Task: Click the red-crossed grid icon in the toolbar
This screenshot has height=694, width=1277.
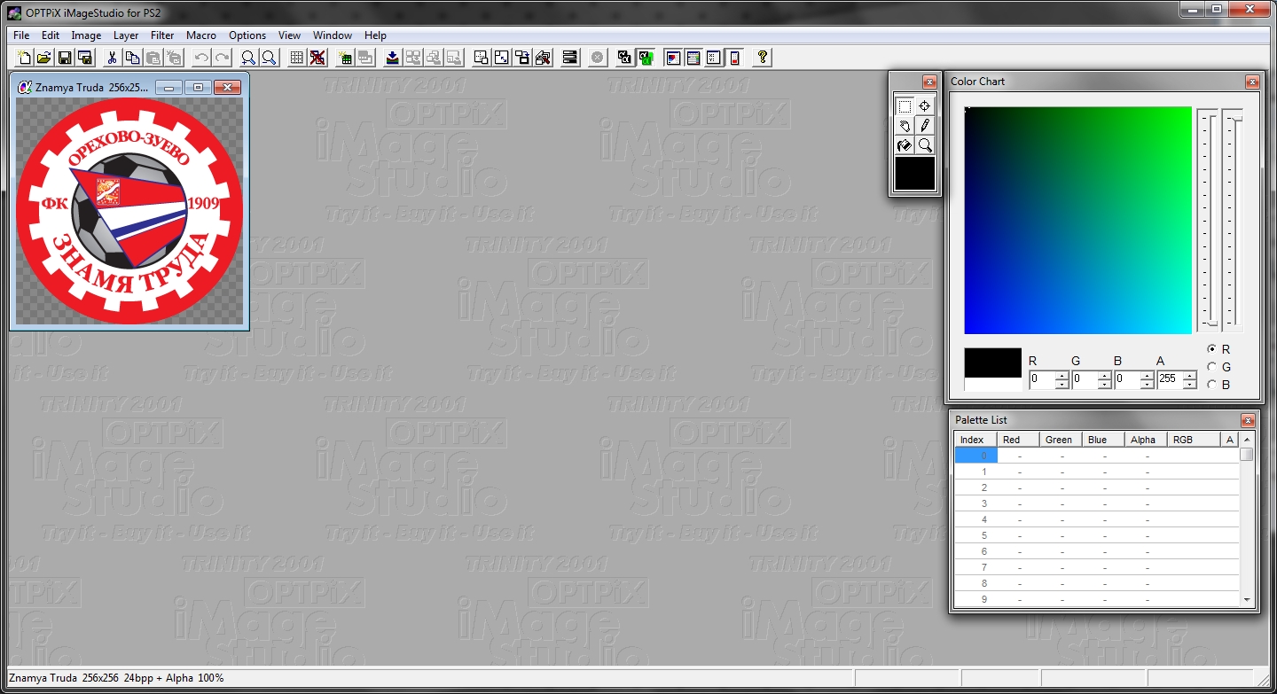Action: [x=317, y=58]
